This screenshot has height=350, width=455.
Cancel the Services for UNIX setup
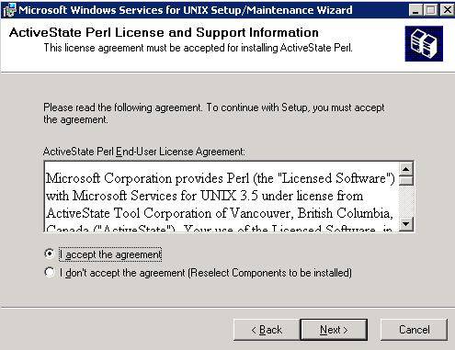[414, 330]
